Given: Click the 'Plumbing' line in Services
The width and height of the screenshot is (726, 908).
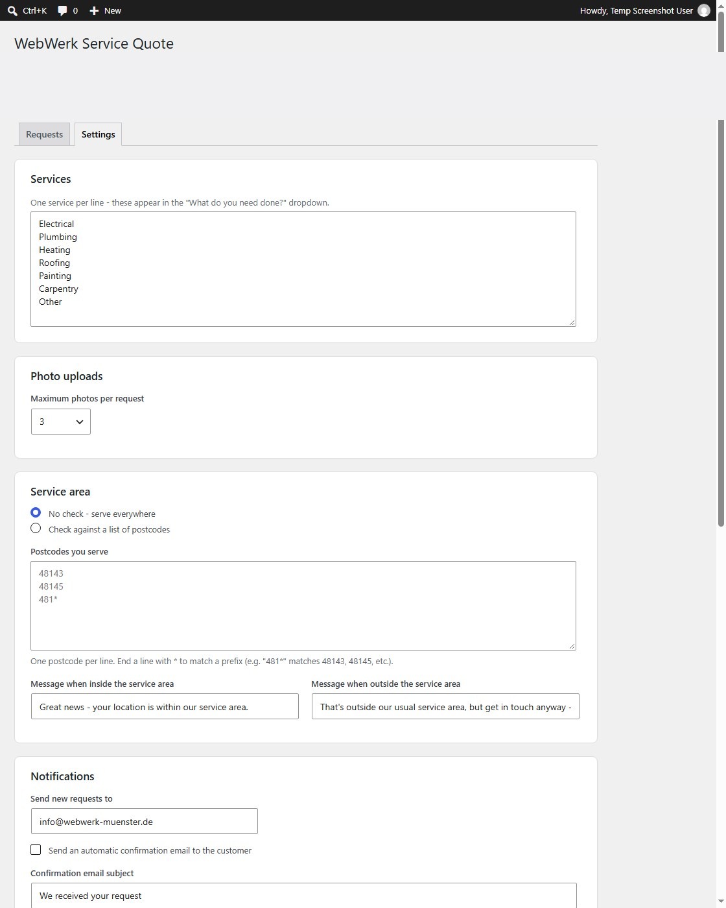Looking at the screenshot, I should 58,237.
